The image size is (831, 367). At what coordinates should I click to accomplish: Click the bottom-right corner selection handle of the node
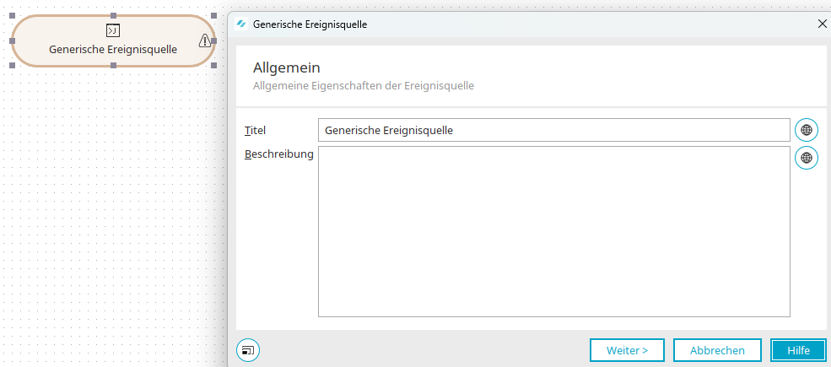point(214,65)
